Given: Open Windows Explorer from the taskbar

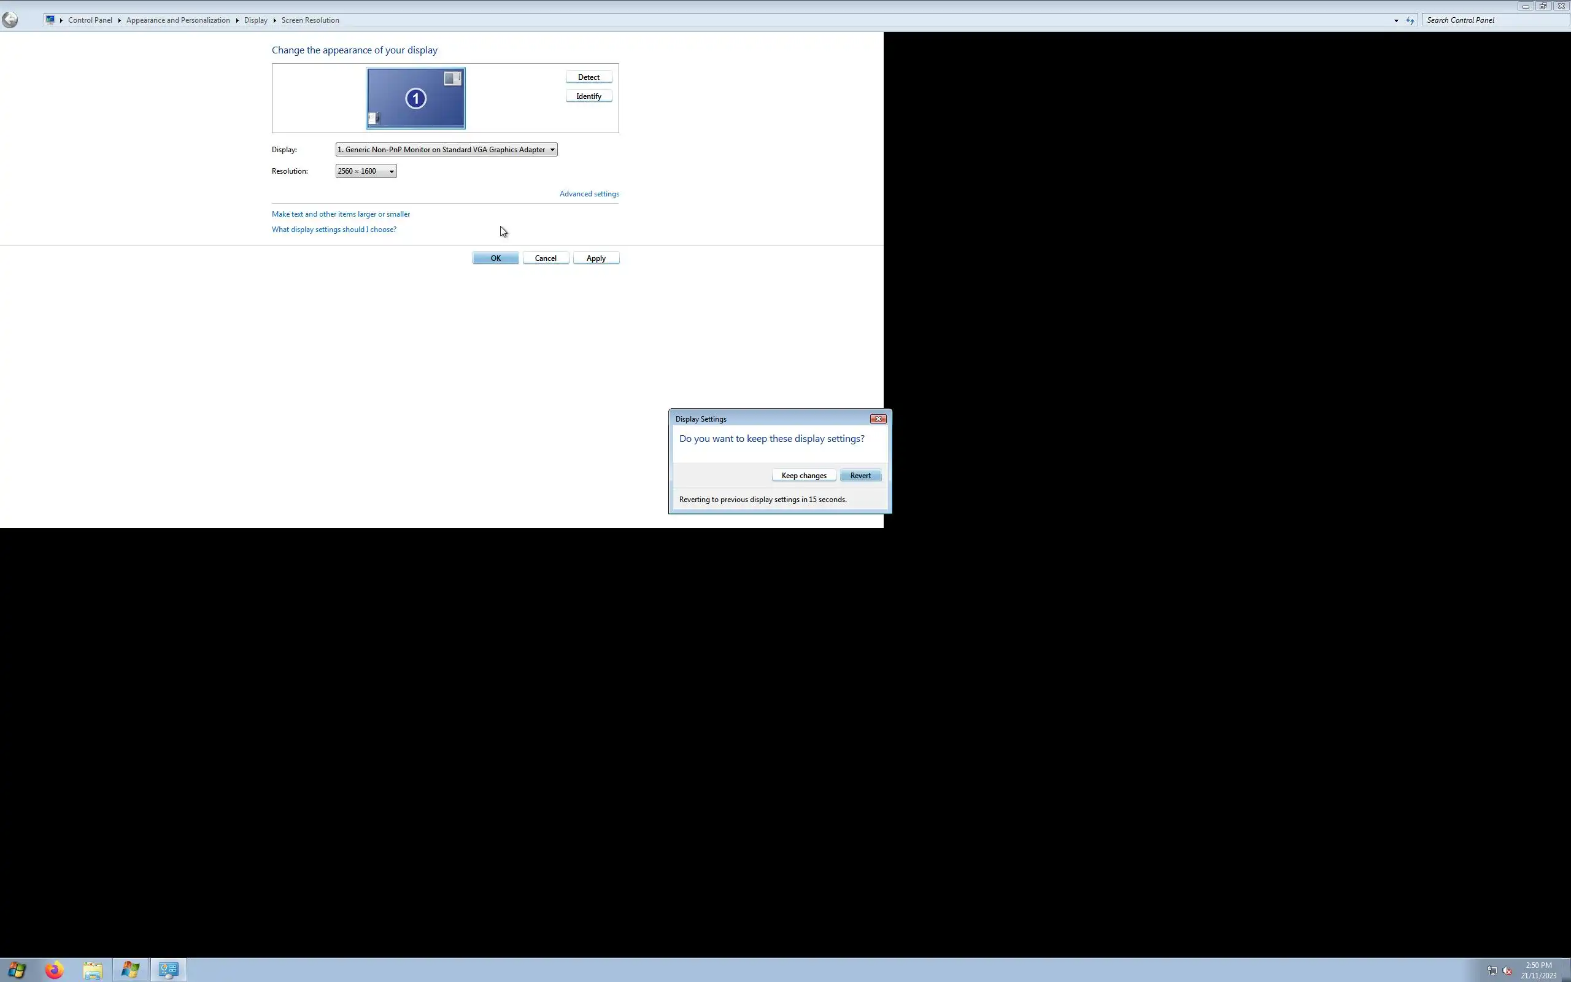Looking at the screenshot, I should coord(93,970).
